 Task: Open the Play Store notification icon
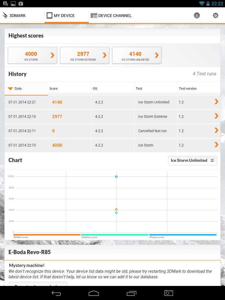tap(21, 4)
